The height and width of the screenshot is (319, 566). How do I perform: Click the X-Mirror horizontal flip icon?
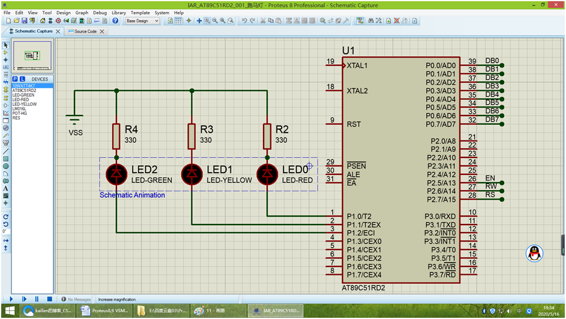6,240
